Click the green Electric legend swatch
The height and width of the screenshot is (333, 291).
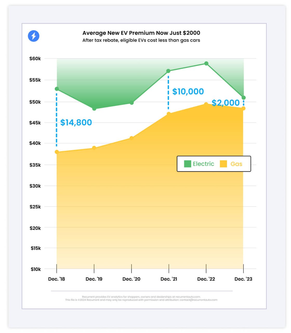[187, 164]
